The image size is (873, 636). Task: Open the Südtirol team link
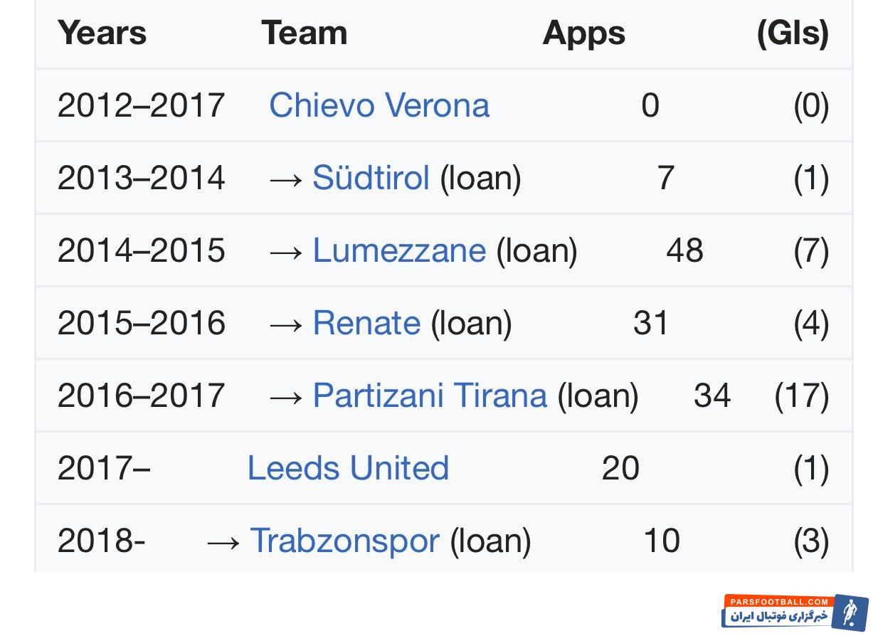(371, 178)
